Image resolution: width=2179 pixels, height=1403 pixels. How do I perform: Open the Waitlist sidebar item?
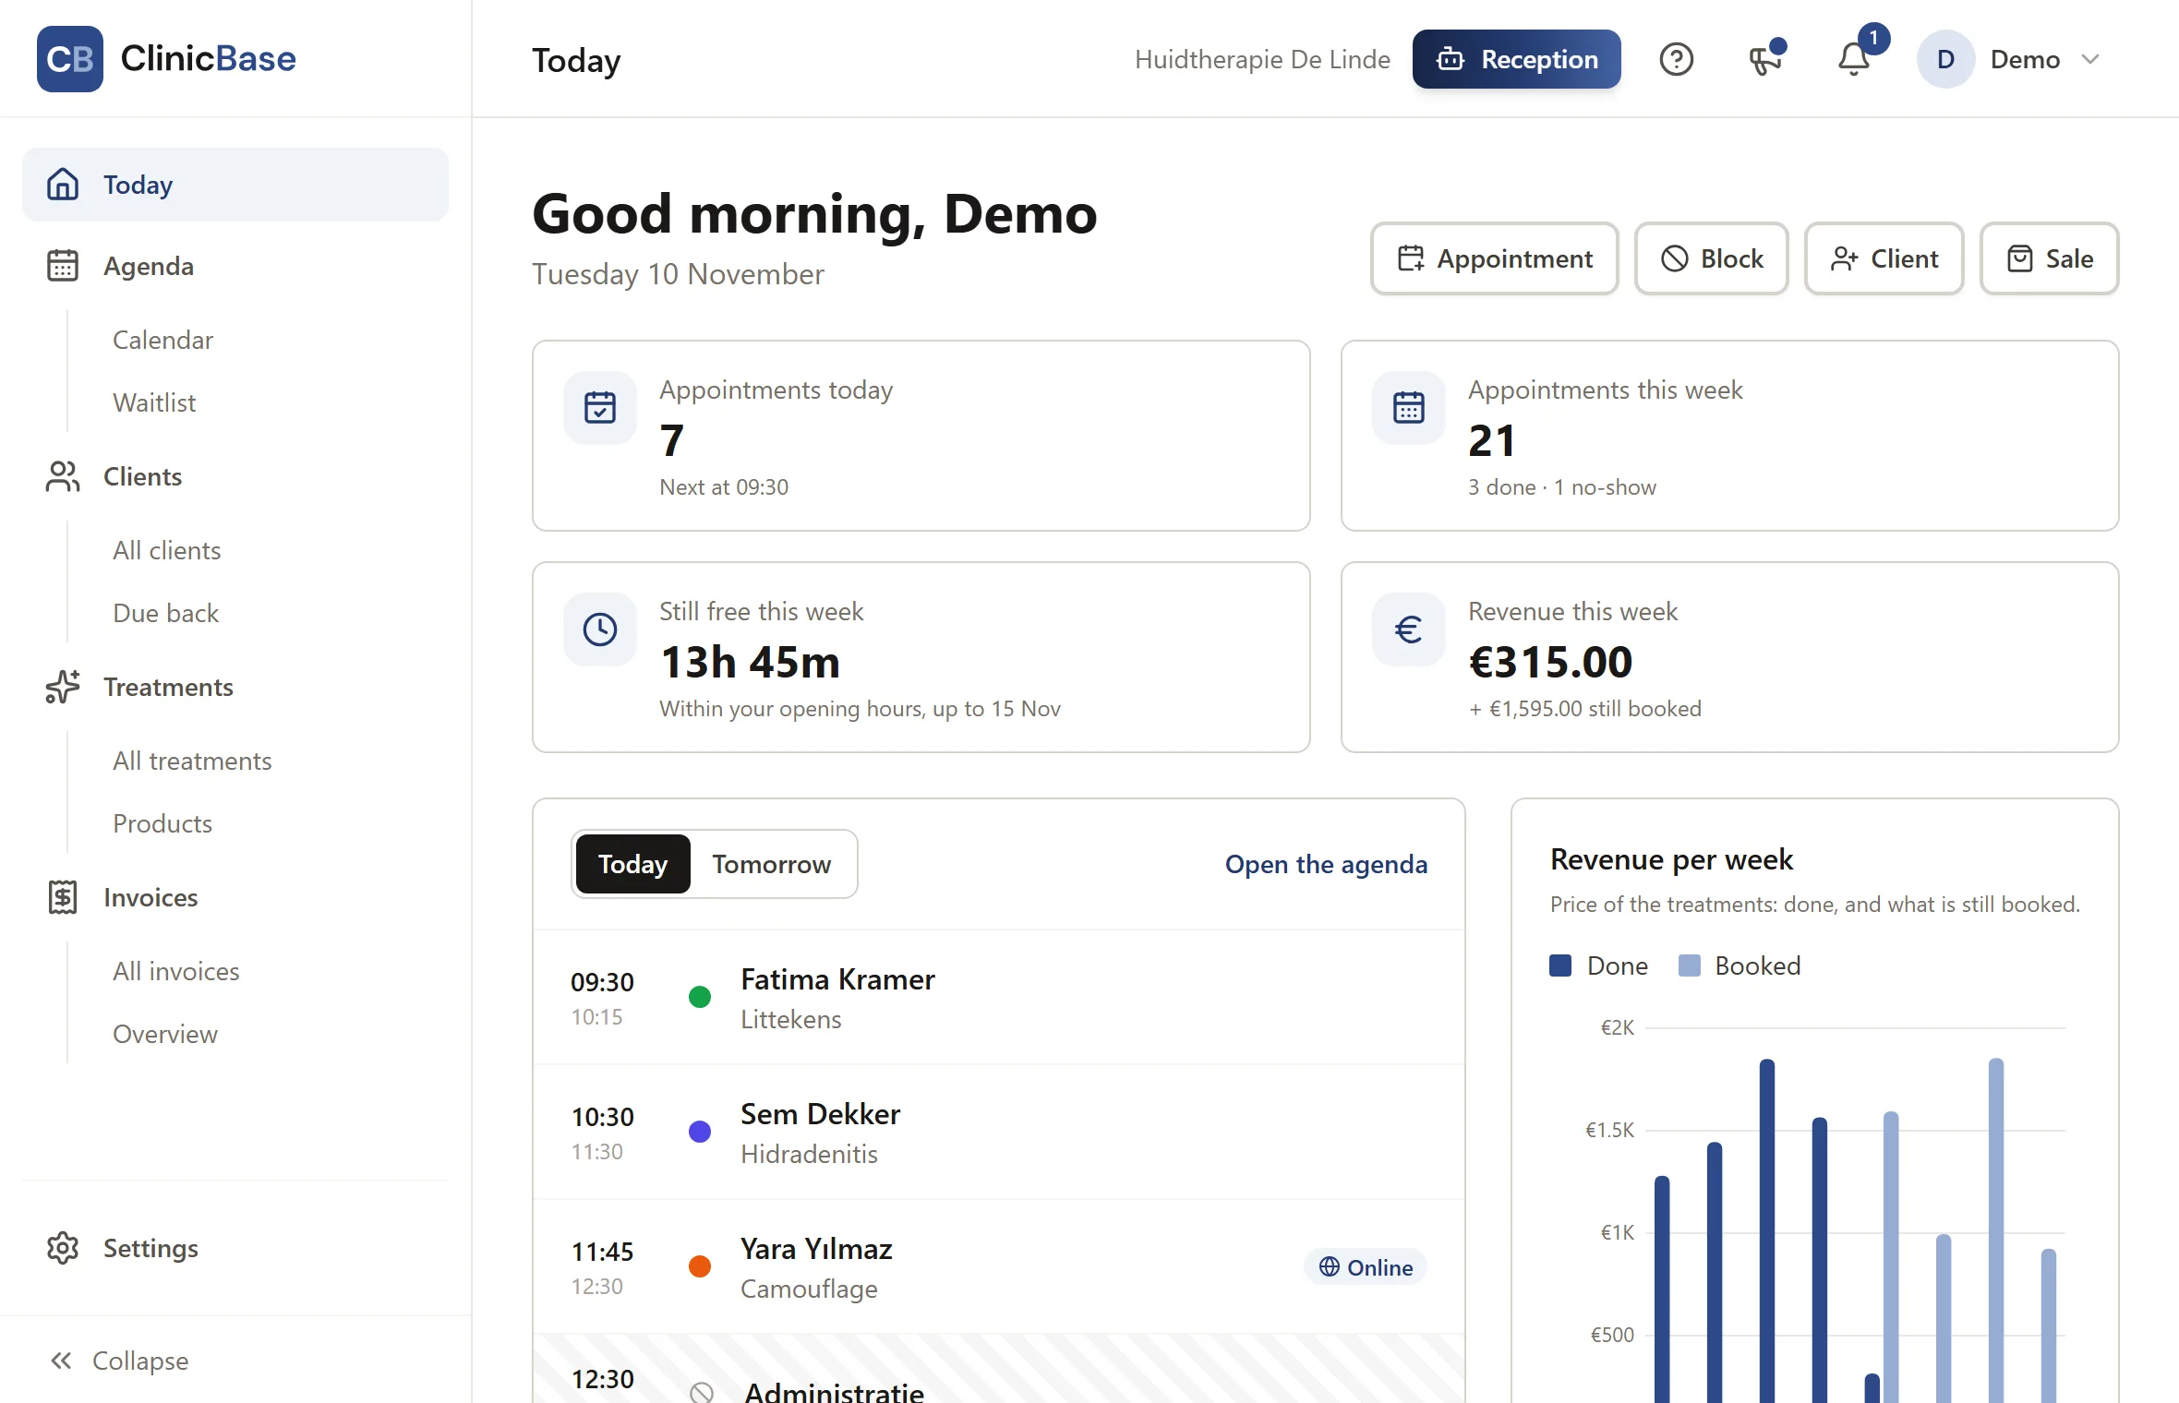click(154, 402)
